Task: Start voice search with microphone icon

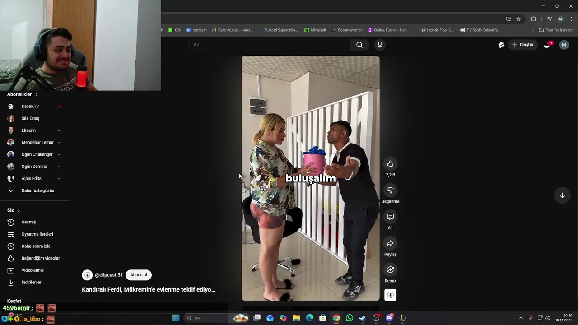Action: (380, 45)
